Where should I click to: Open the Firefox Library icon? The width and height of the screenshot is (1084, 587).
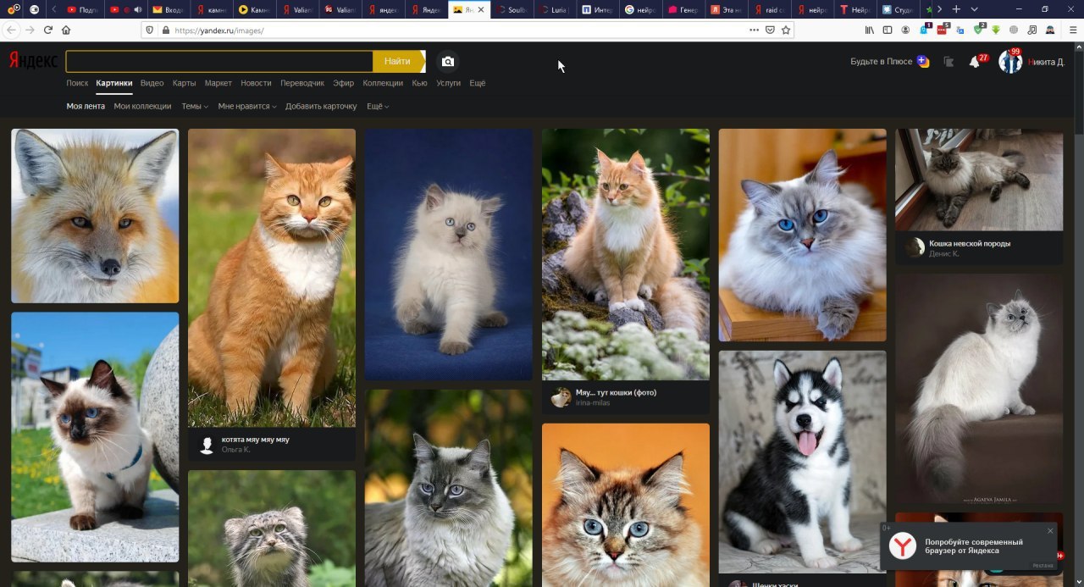869,30
